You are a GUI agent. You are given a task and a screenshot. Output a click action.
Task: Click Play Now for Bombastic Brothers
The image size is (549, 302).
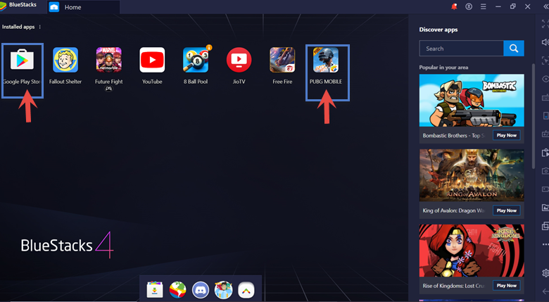[x=507, y=135]
